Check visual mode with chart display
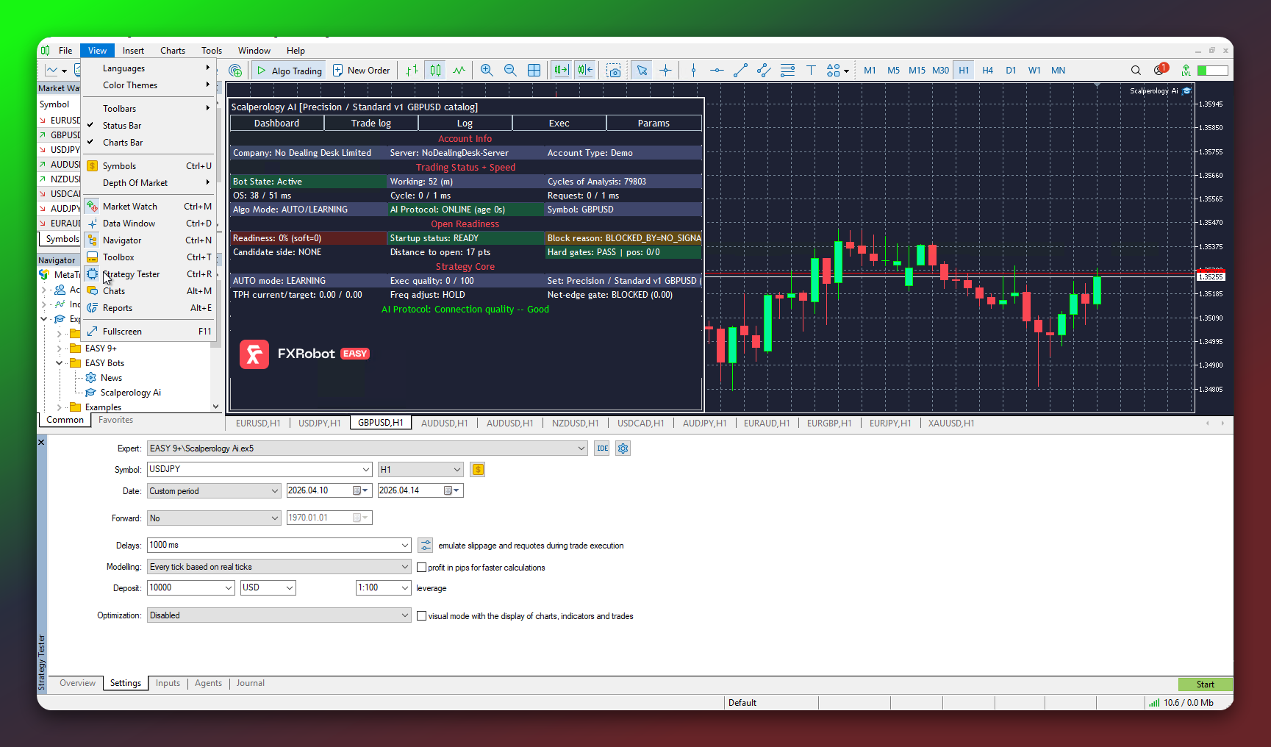The width and height of the screenshot is (1271, 747). click(x=421, y=615)
